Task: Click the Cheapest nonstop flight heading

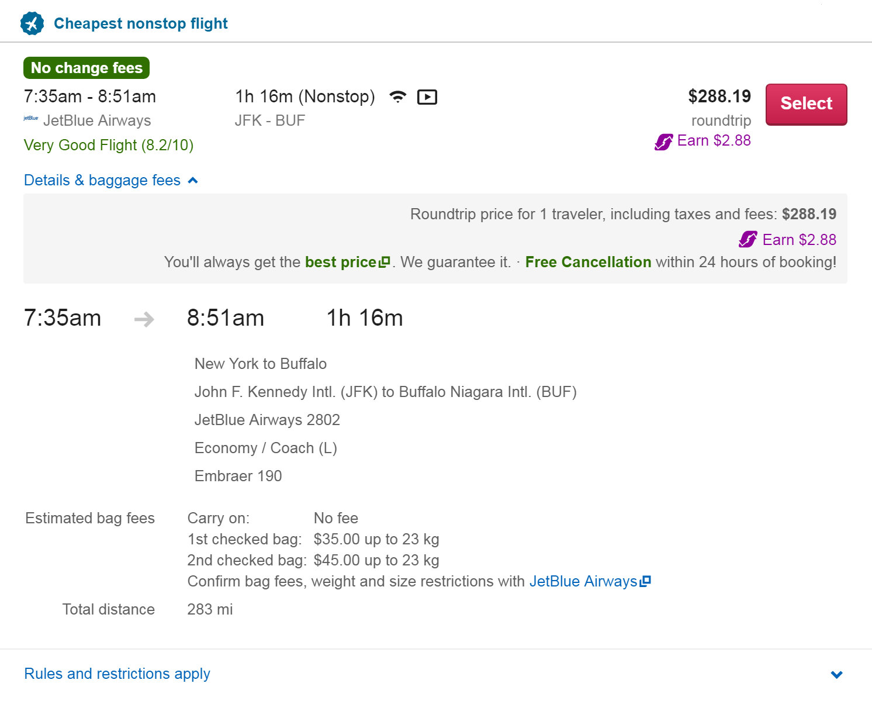Action: pyautogui.click(x=141, y=23)
